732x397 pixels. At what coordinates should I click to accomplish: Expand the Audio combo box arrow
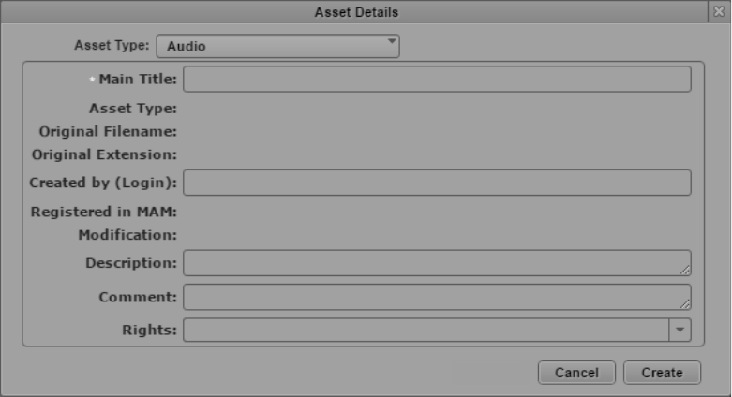391,42
